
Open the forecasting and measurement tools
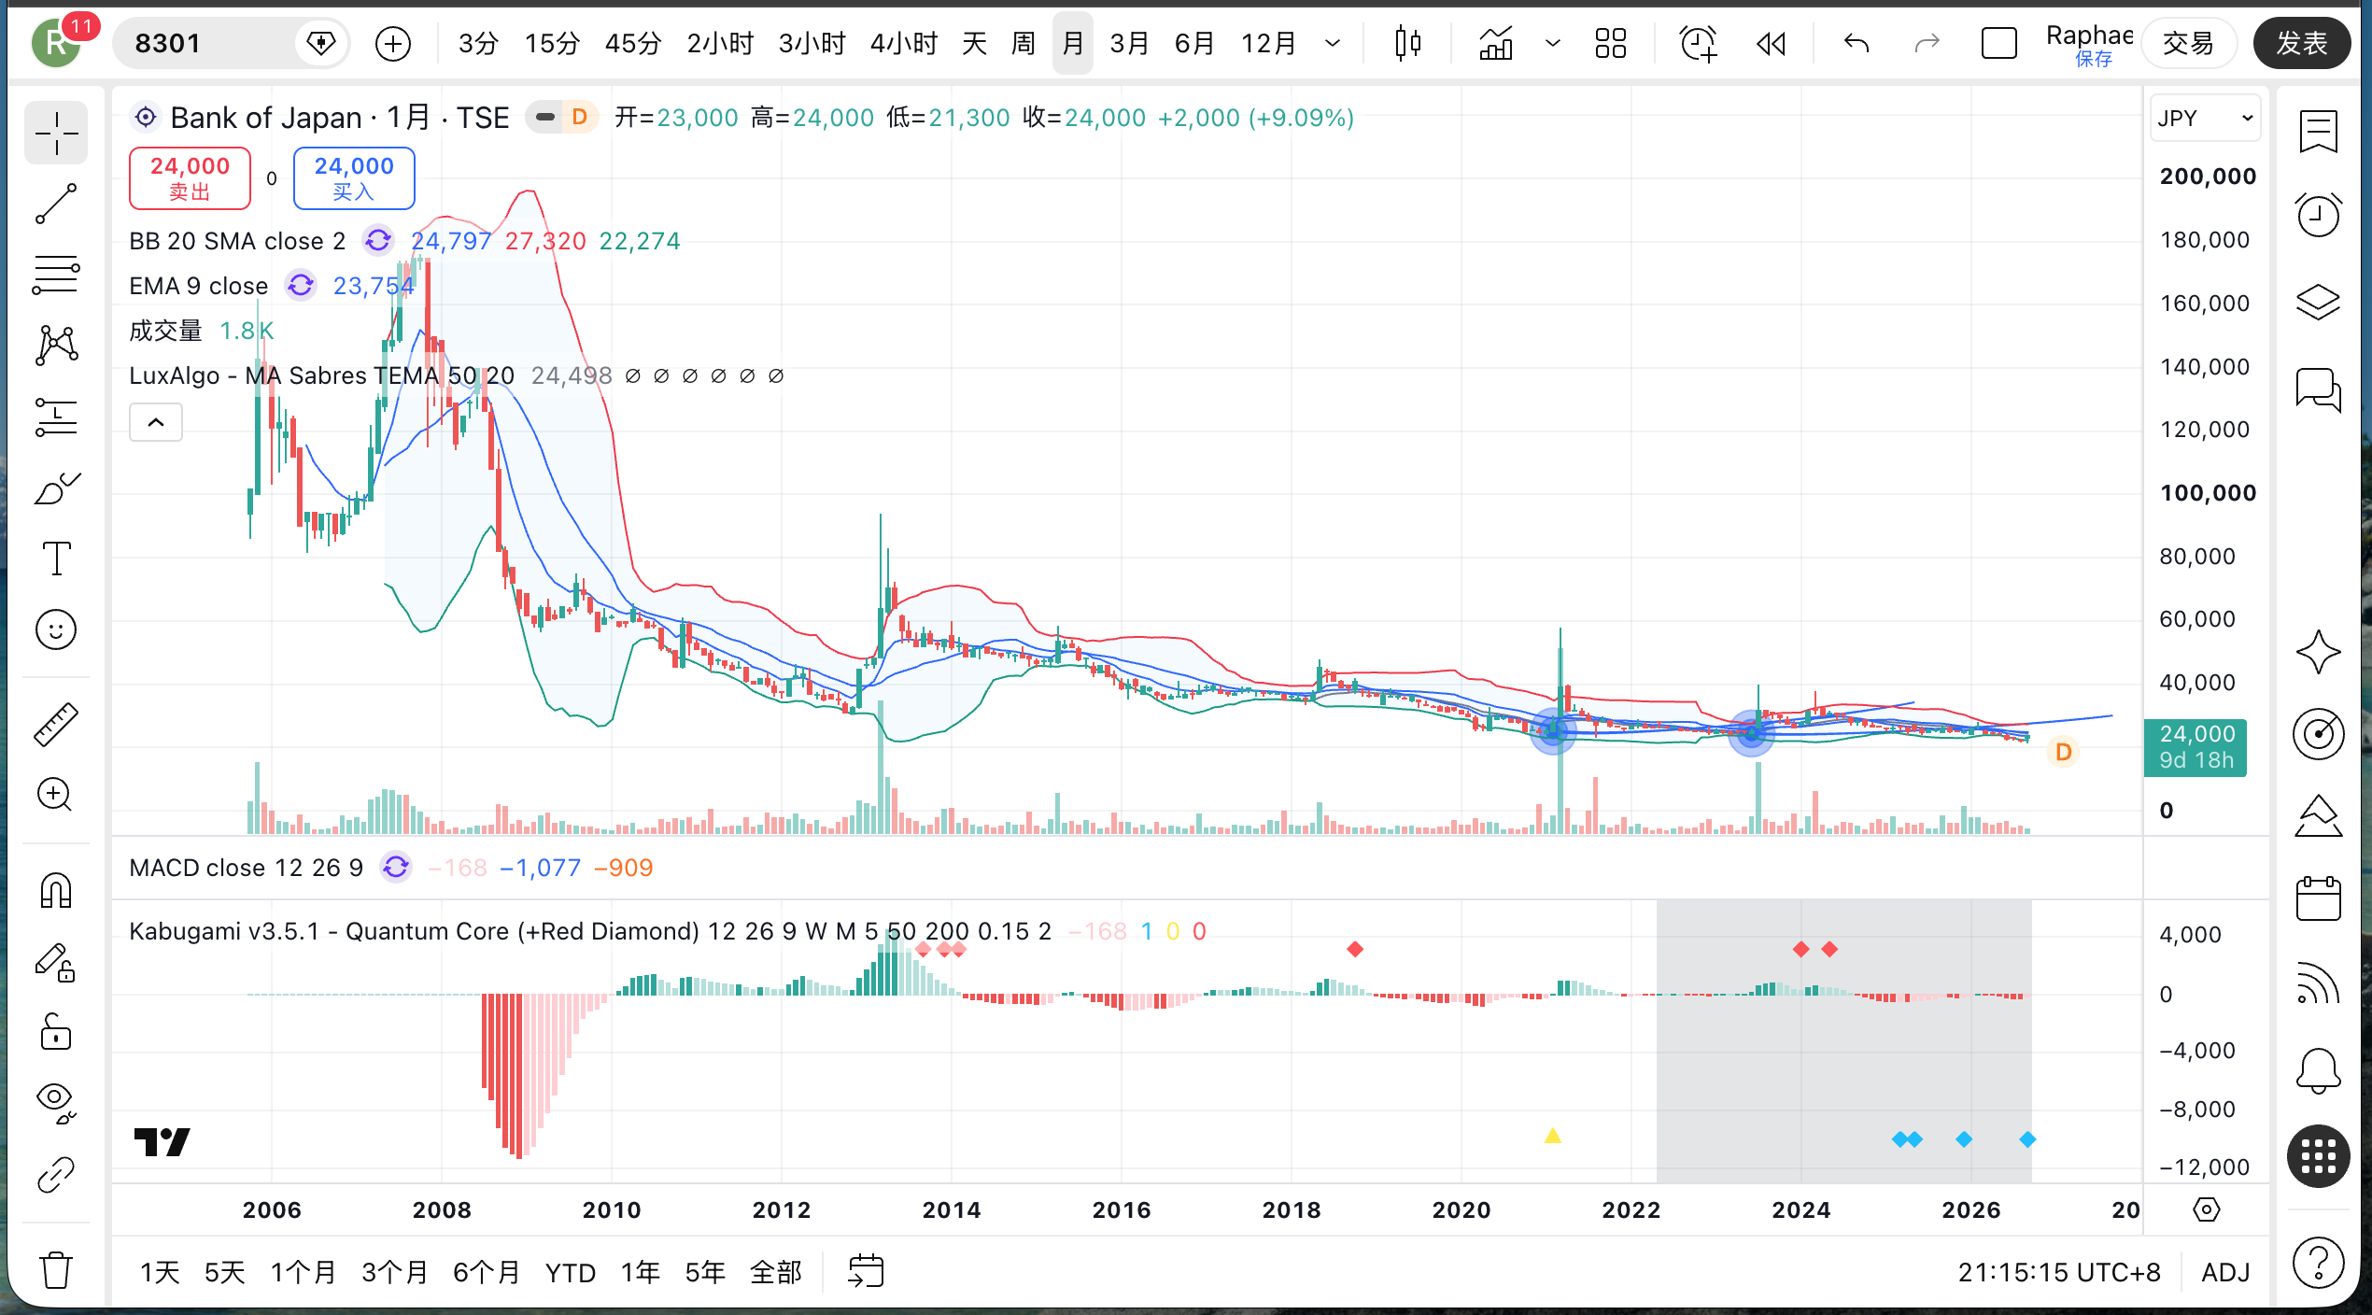coord(56,417)
